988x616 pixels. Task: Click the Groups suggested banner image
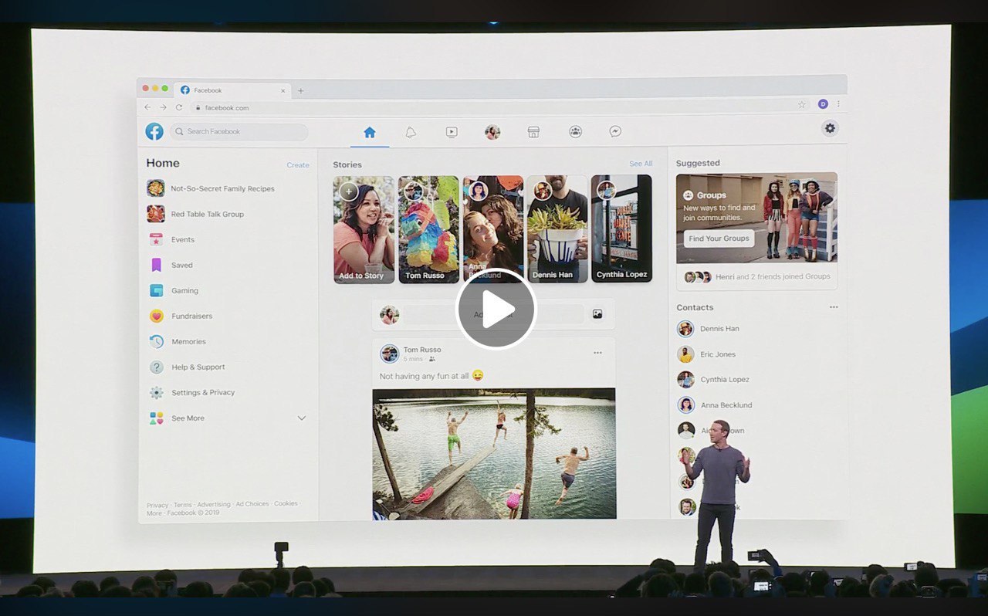[756, 218]
